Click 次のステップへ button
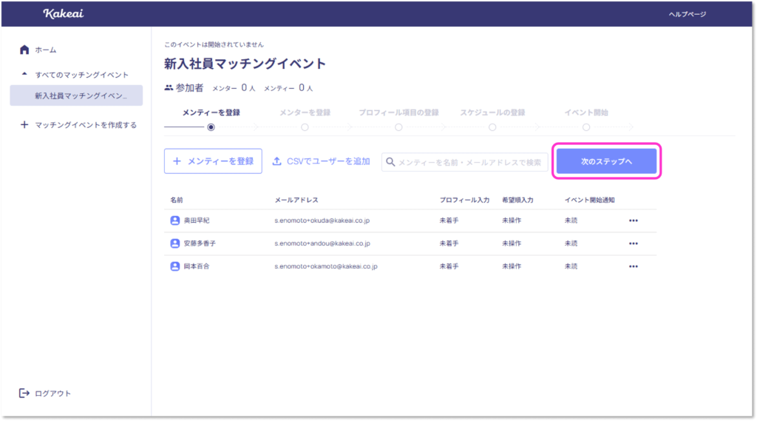The width and height of the screenshot is (757, 421). (606, 161)
